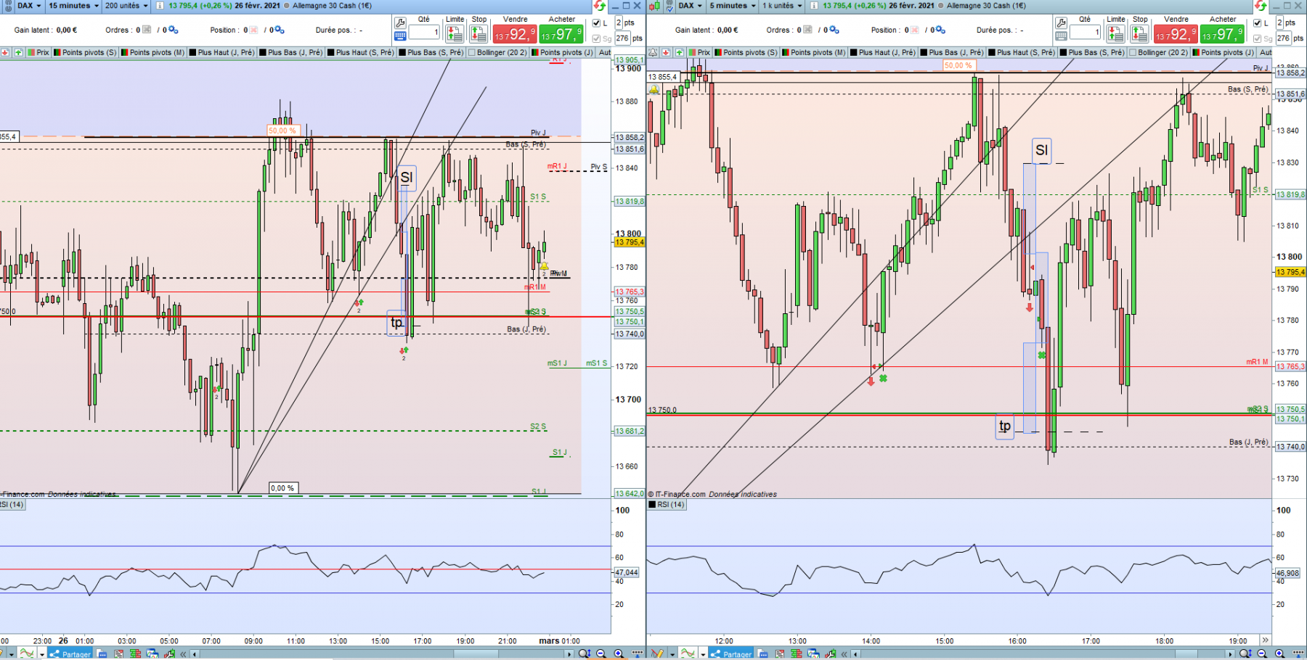Click the alert bell icon in right chart toolbar

pyautogui.click(x=653, y=52)
